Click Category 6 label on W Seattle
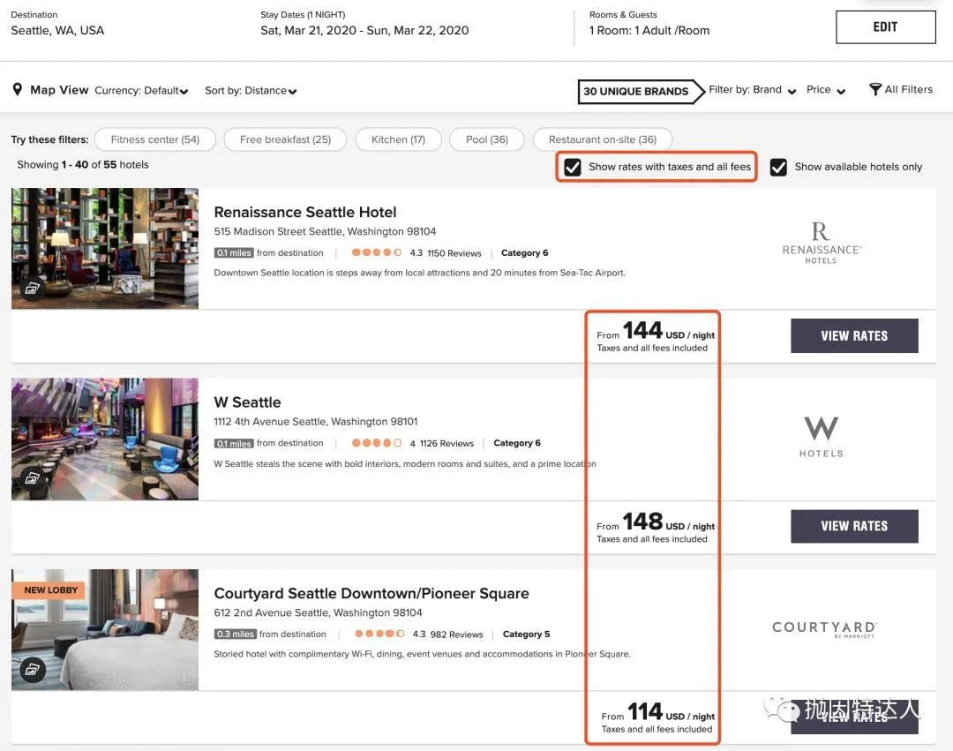953x751 pixels. [x=517, y=443]
